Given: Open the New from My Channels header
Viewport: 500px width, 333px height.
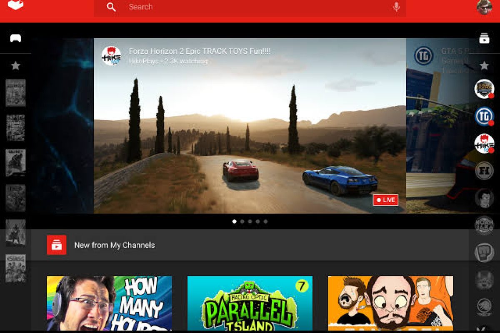Looking at the screenshot, I should (115, 245).
